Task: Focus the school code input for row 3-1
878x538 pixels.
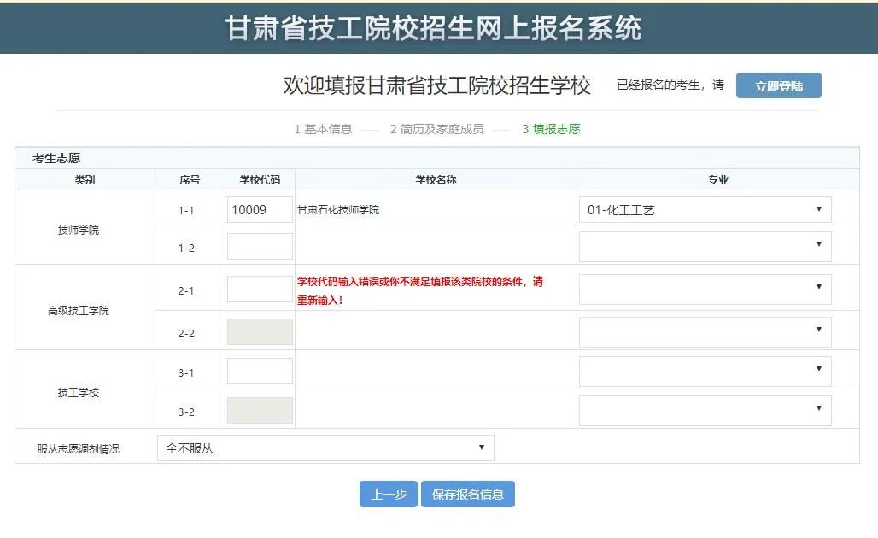Action: coord(260,371)
